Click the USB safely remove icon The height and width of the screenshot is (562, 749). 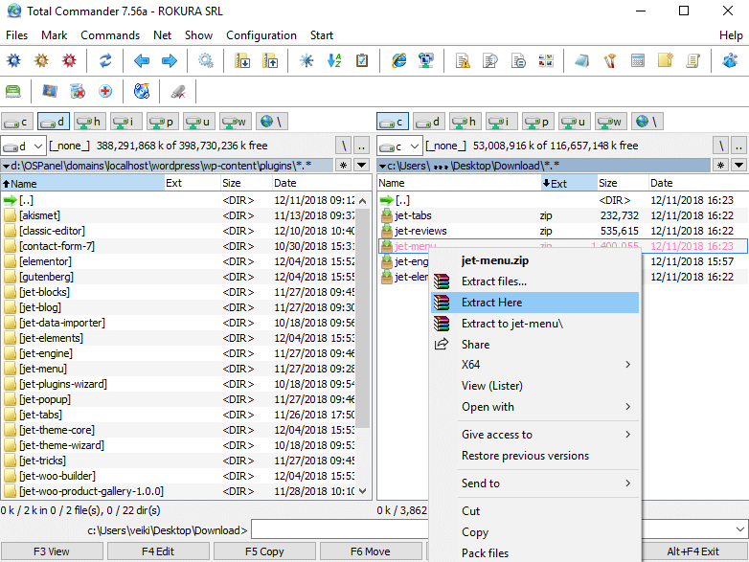178,91
